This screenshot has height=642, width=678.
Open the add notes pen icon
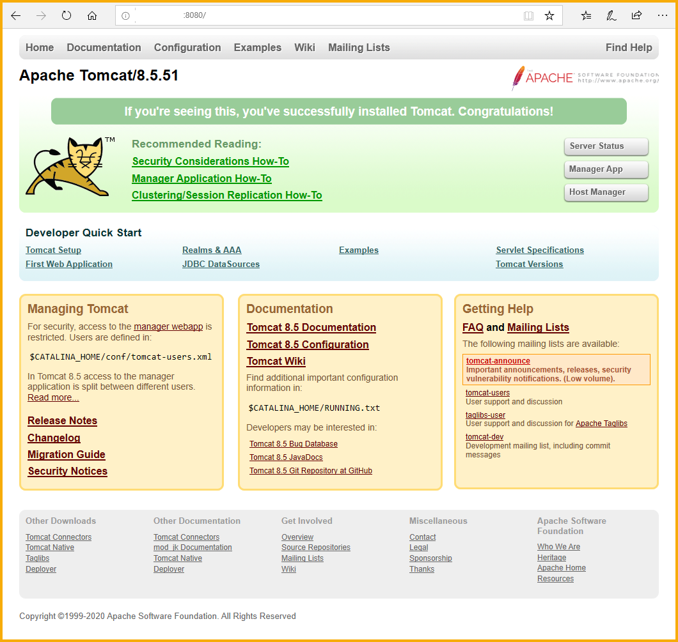pyautogui.click(x=611, y=16)
